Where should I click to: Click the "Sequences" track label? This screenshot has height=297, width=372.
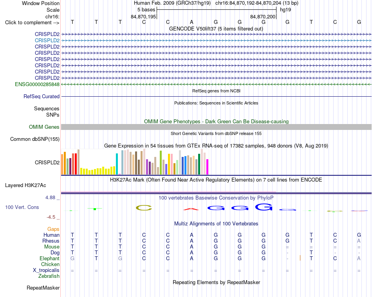[47, 108]
